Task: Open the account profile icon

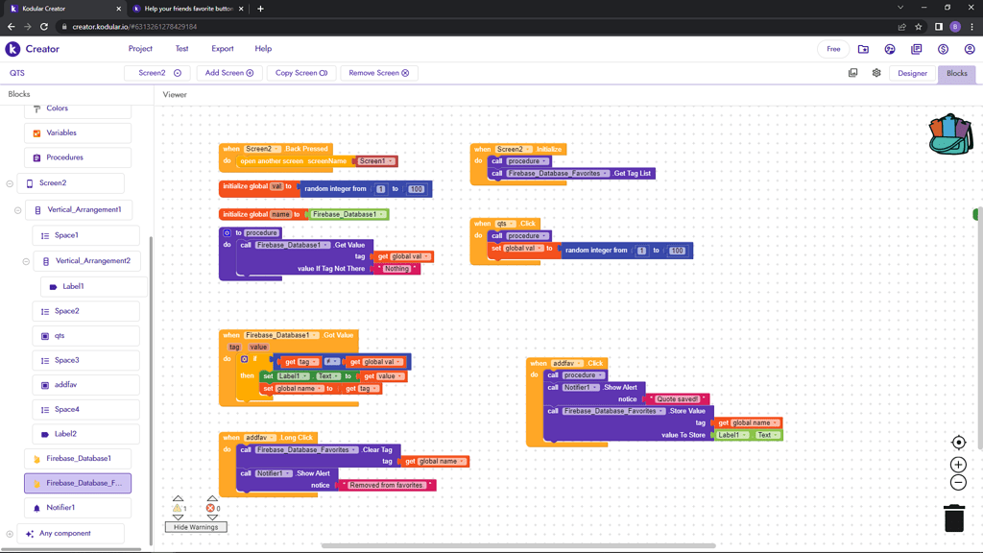Action: 970,49
